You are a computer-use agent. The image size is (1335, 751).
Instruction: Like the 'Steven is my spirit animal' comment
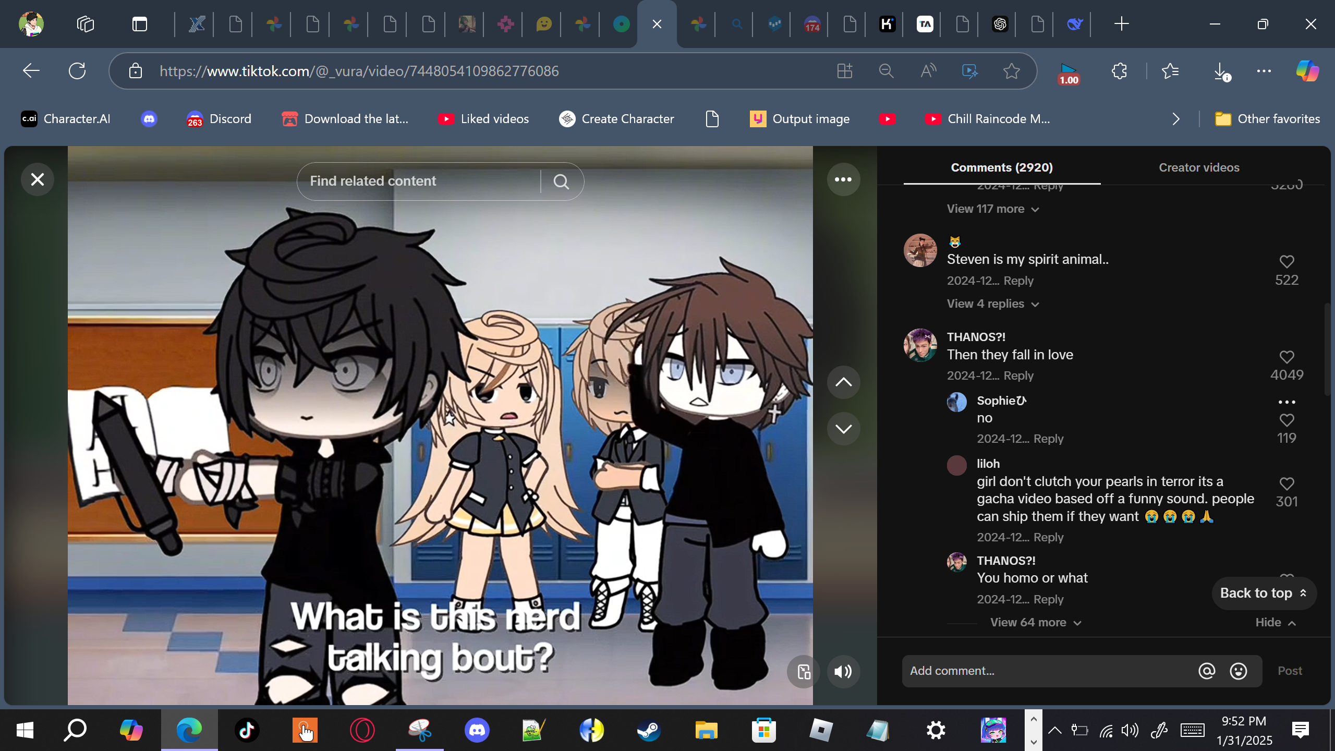tap(1287, 261)
